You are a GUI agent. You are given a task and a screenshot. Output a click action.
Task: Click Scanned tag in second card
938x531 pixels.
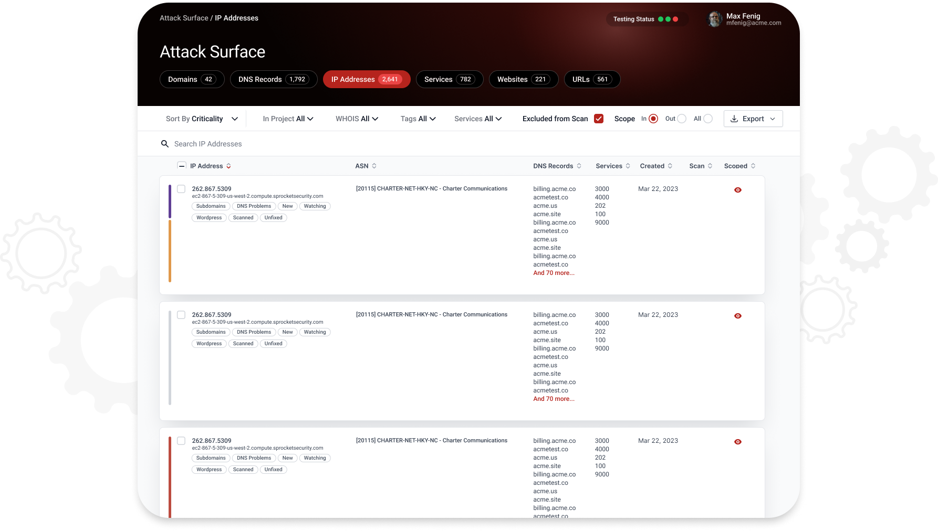pyautogui.click(x=243, y=344)
